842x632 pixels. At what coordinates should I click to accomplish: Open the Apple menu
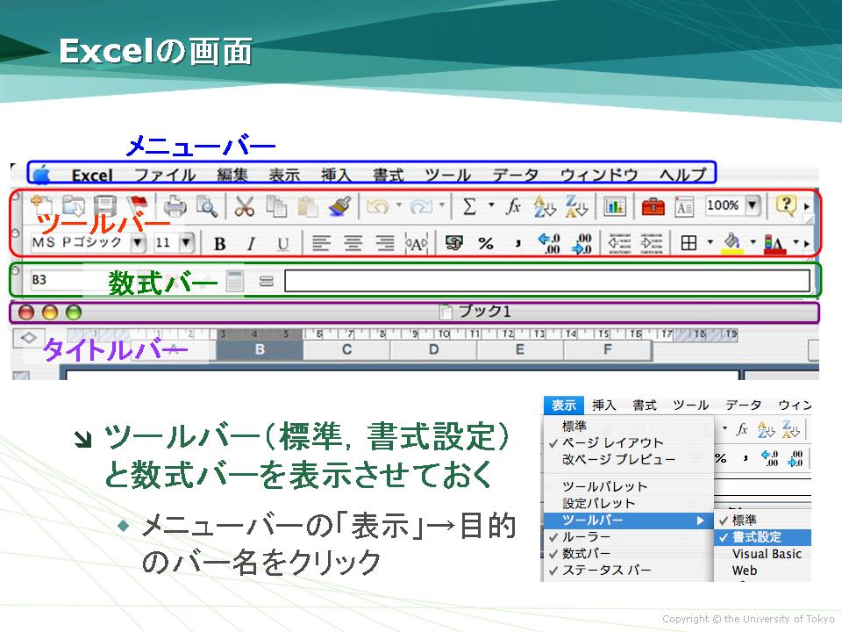click(42, 175)
